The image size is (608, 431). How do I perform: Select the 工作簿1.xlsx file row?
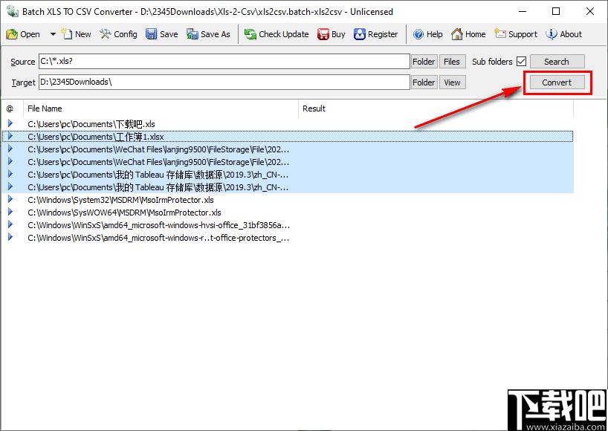coord(288,137)
